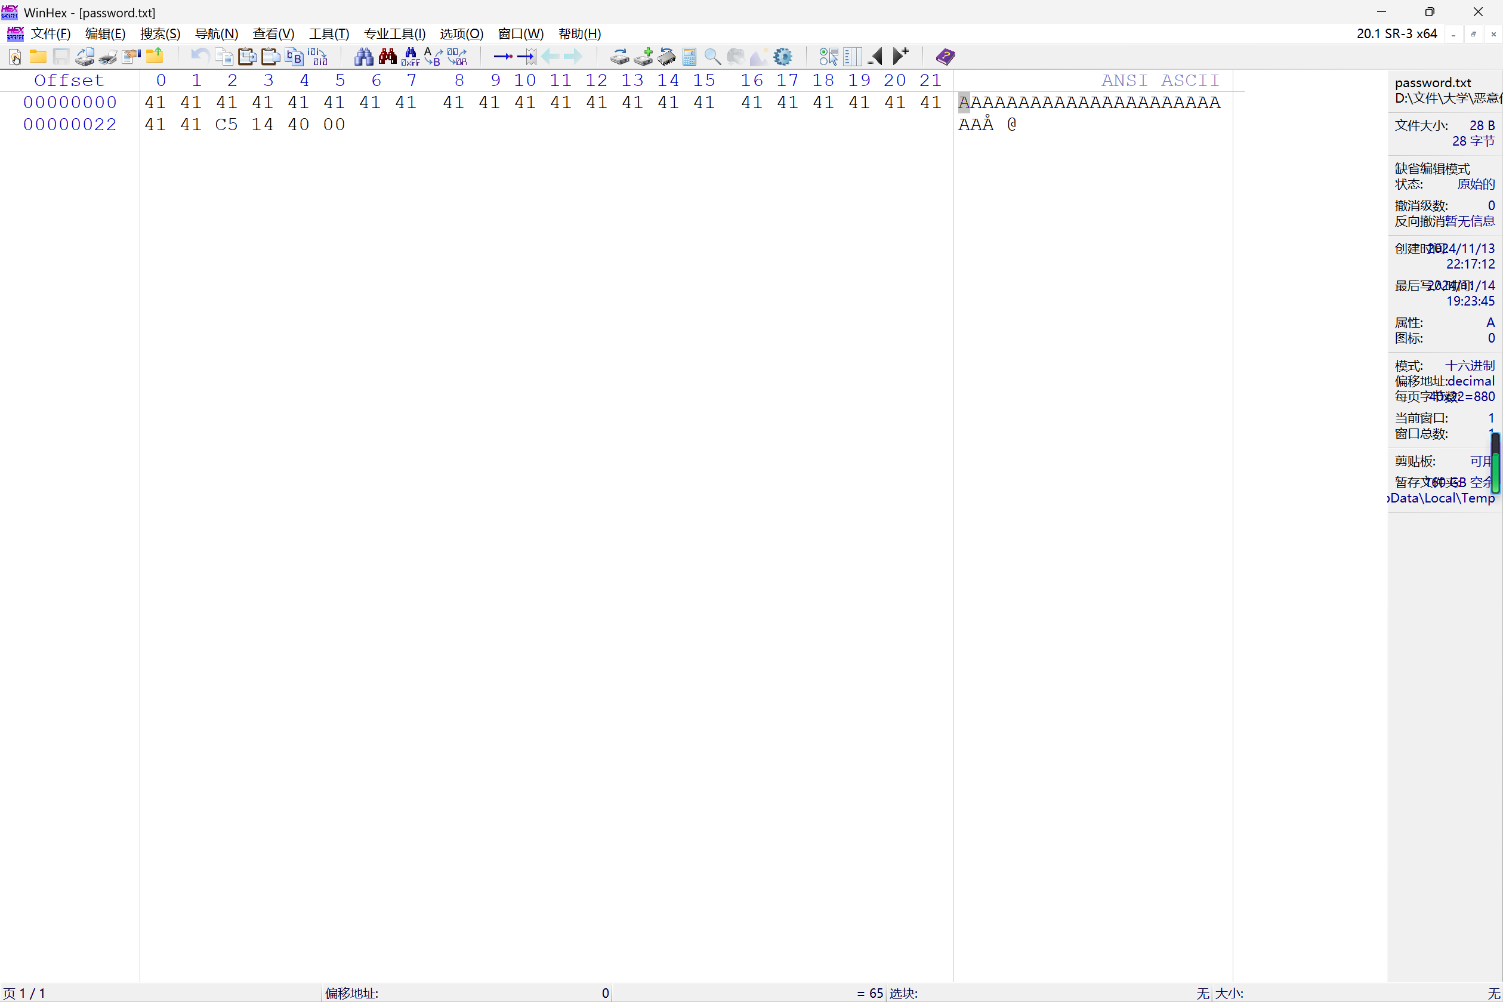Click the Create new file icon
Screen dimensions: 1503x1002
point(15,57)
